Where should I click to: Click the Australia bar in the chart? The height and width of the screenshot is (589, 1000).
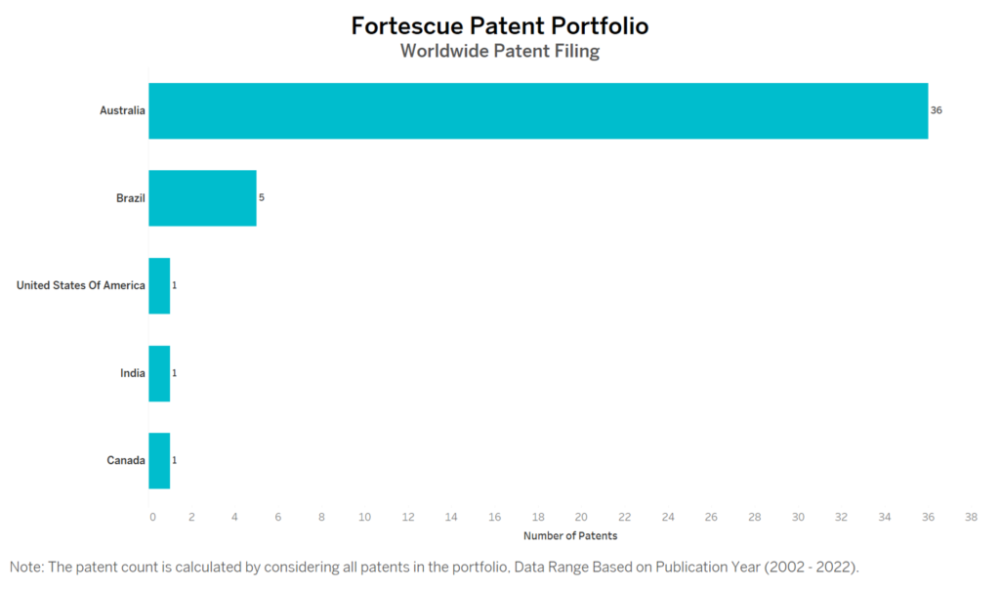pyautogui.click(x=538, y=110)
